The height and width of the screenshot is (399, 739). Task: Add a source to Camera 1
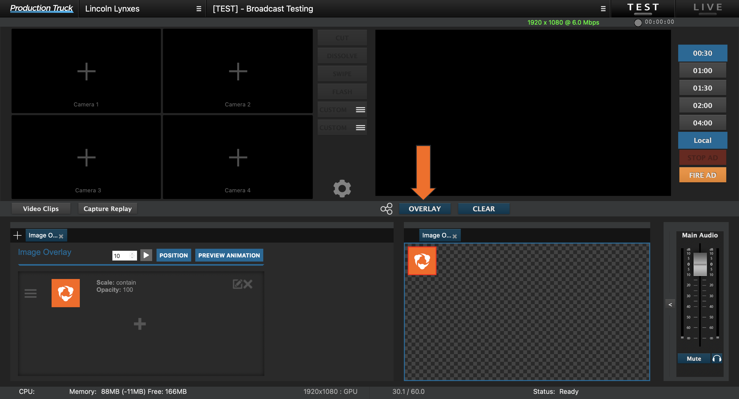[86, 71]
